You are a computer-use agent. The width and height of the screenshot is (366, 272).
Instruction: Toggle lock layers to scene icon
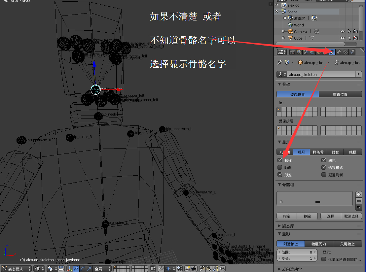click(x=153, y=269)
